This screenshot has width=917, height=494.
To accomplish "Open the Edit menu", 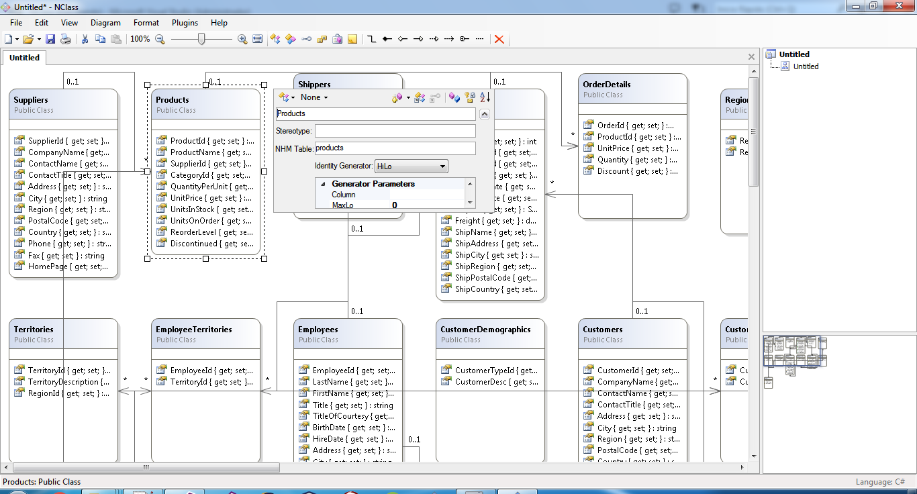I will tap(42, 23).
